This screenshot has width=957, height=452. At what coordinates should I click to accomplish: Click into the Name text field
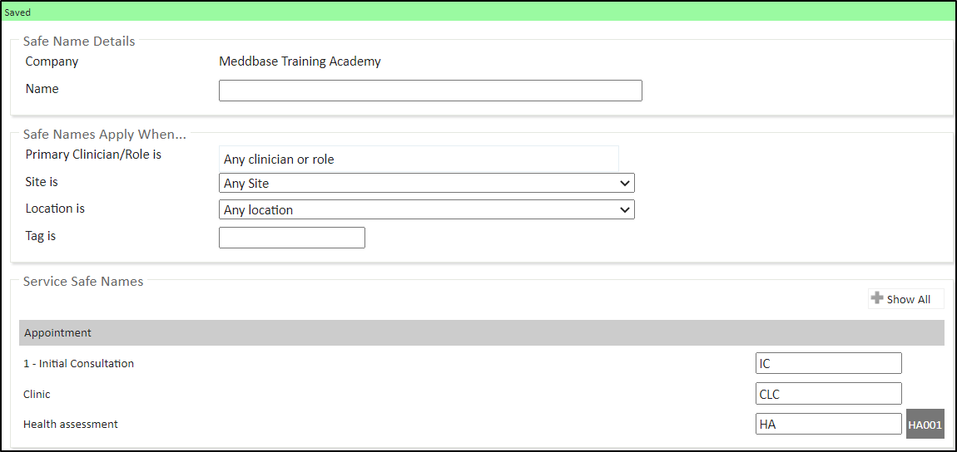tap(430, 91)
